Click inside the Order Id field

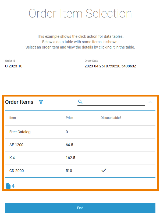[x=40, y=66]
